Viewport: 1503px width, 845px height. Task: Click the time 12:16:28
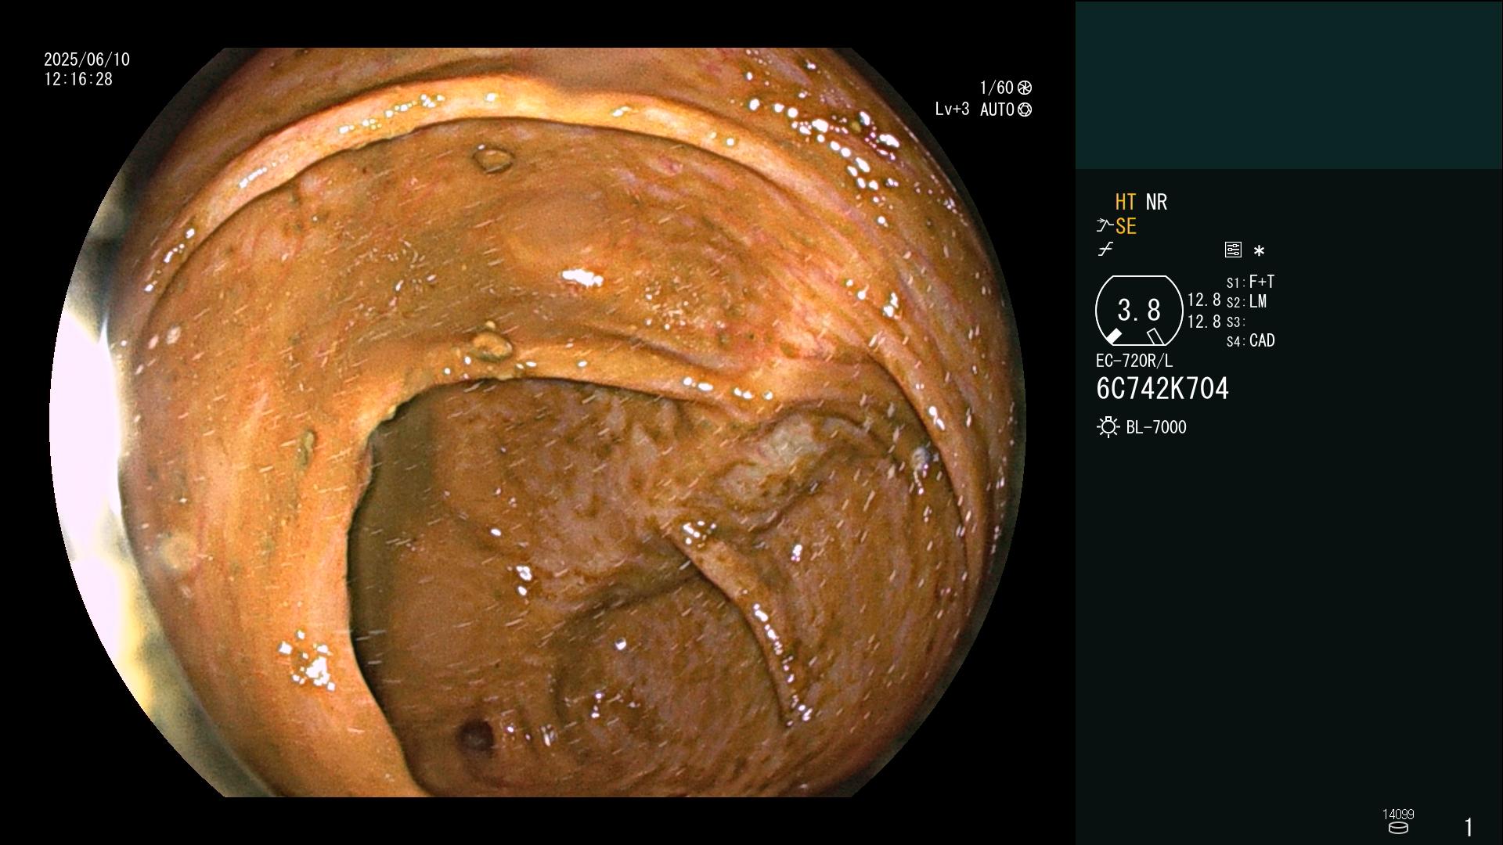pos(78,79)
